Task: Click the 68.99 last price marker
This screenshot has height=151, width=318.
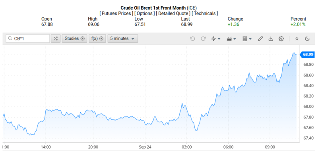Action: (307, 54)
